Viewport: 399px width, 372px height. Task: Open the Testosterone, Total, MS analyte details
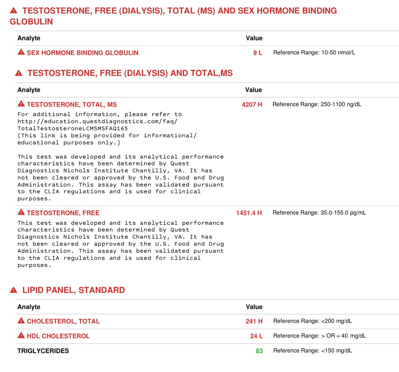[x=72, y=104]
